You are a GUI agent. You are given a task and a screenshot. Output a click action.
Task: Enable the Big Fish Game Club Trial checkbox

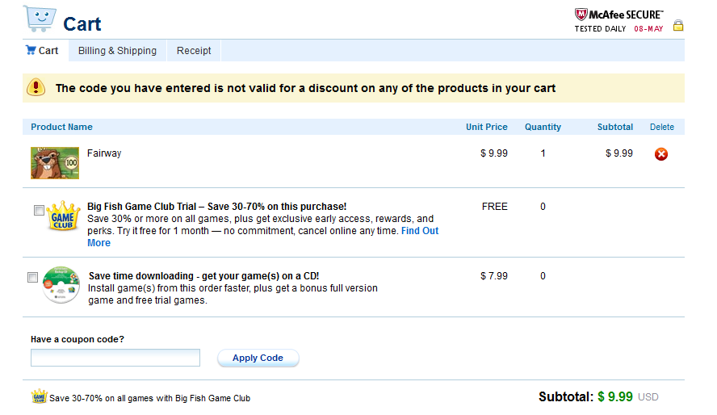click(40, 211)
